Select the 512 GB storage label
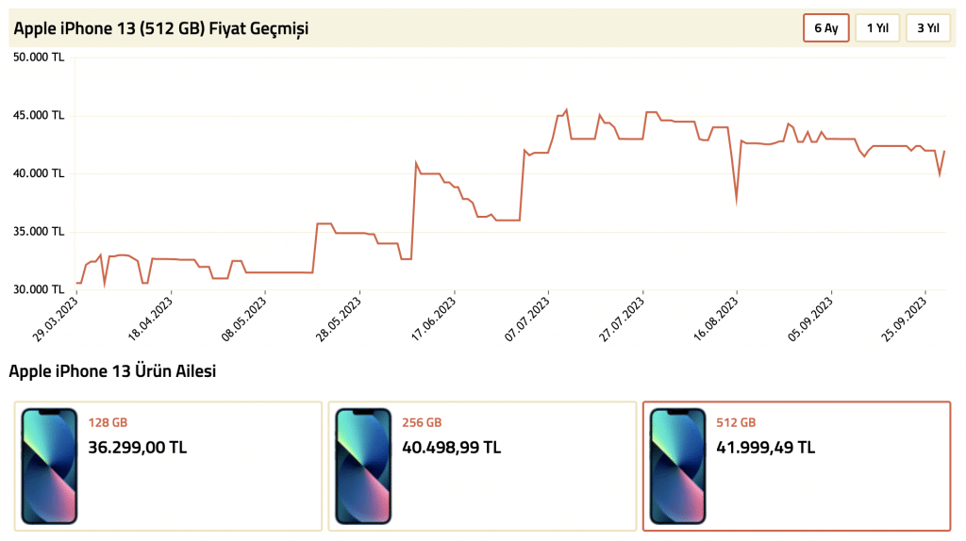966x541 pixels. 736,423
